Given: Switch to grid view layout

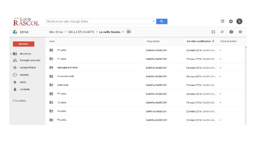Looking at the screenshot, I should click(x=214, y=32).
